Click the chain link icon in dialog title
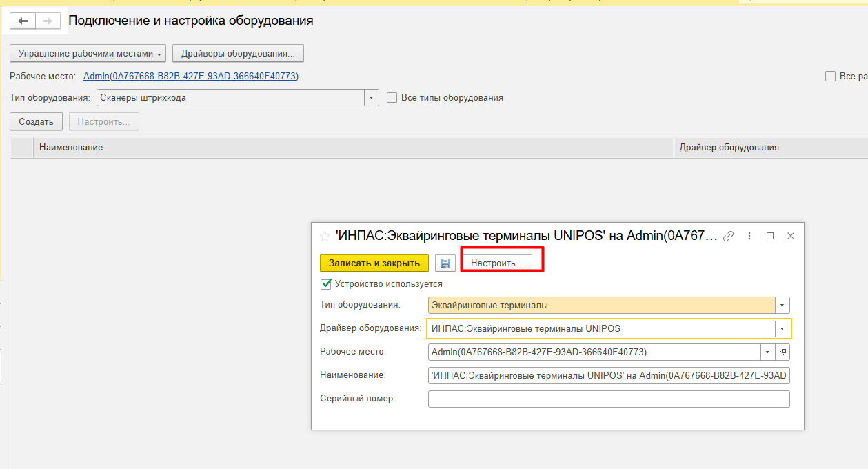868x469 pixels. tap(728, 236)
